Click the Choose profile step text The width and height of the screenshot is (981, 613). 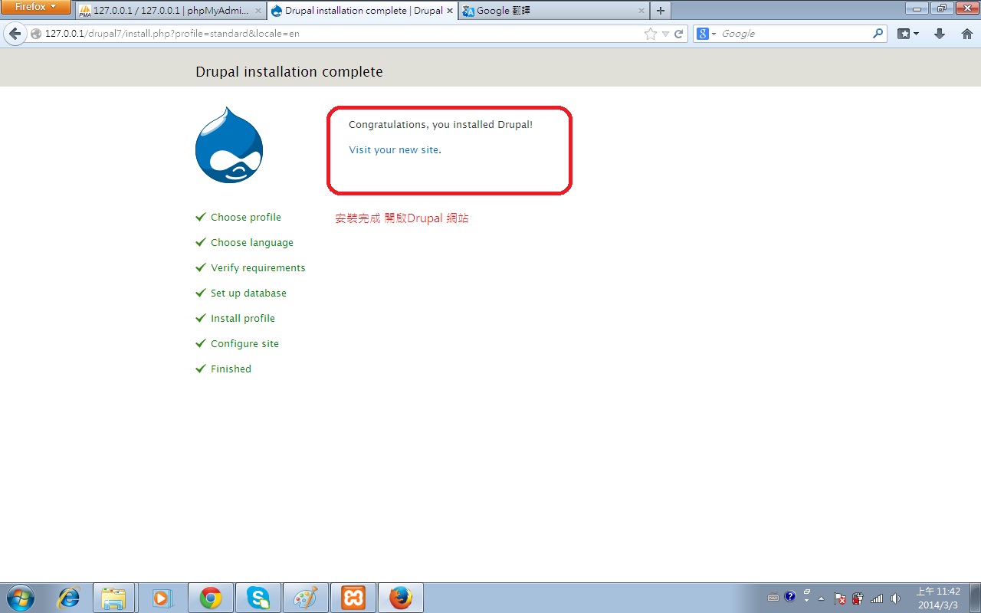pyautogui.click(x=246, y=217)
